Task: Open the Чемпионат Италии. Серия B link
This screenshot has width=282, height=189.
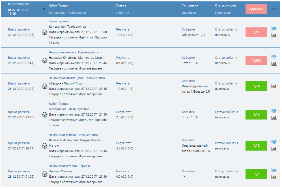Action: click(69, 166)
